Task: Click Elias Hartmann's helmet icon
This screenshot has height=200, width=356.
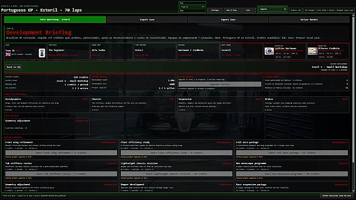Action: (269, 51)
